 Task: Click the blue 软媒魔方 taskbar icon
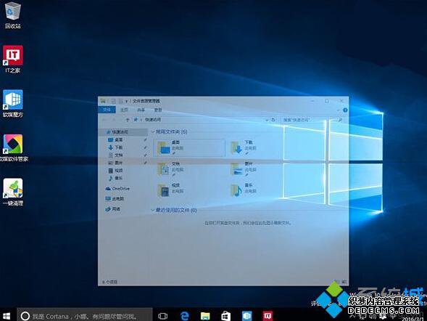[x=246, y=316]
